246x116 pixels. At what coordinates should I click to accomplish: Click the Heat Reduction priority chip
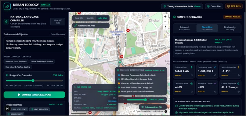[40, 109]
